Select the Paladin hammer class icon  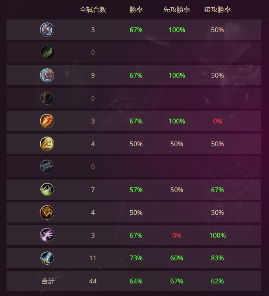tap(47, 144)
